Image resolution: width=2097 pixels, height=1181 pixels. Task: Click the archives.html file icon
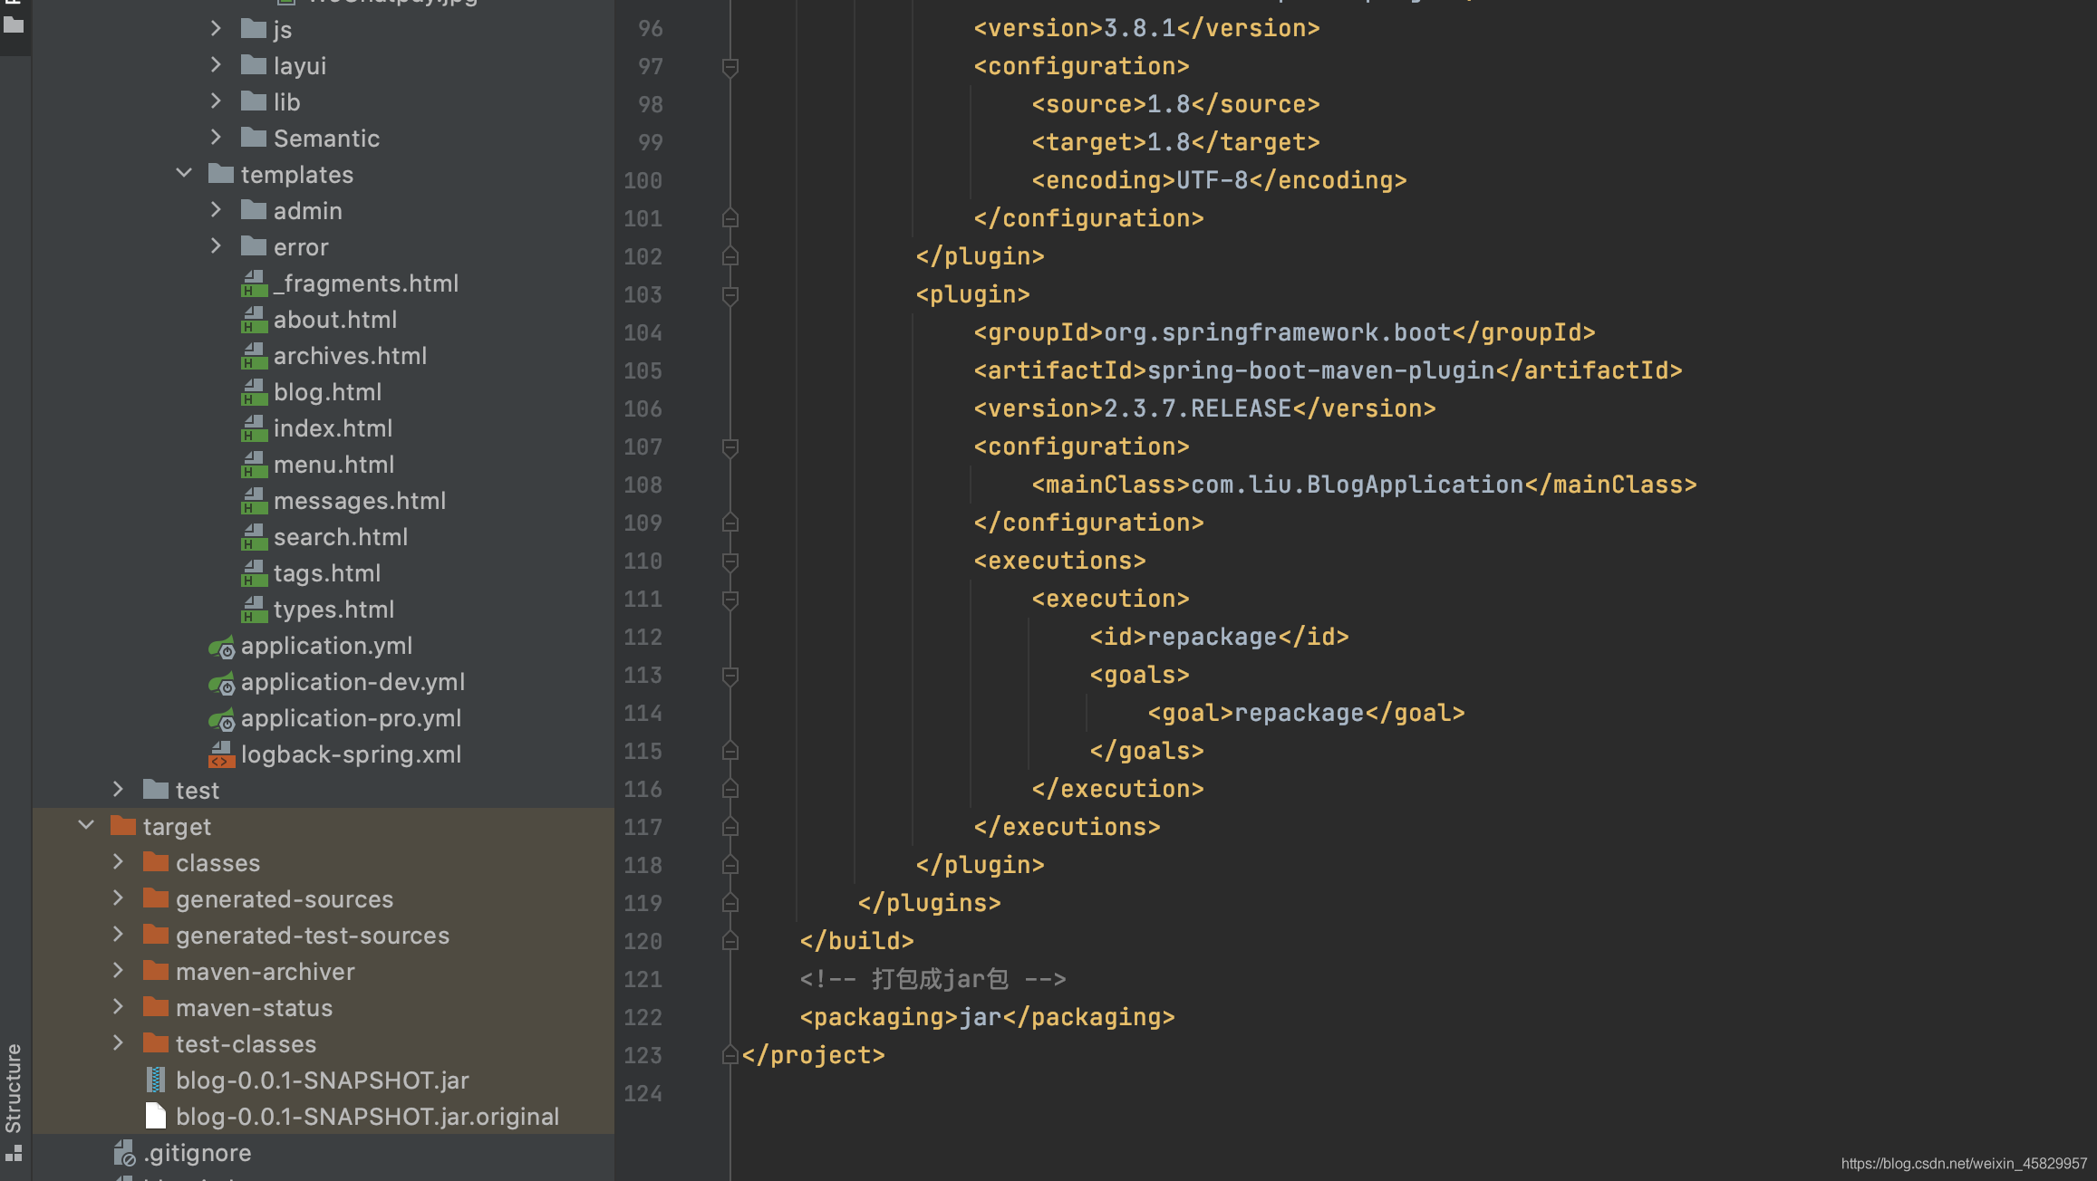[254, 356]
